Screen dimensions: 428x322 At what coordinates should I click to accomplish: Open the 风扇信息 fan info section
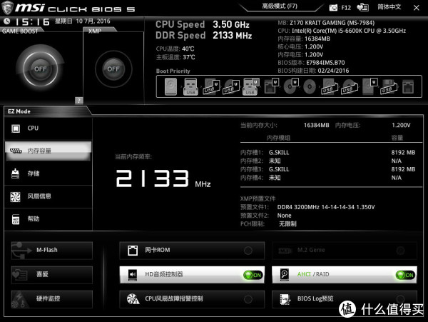click(x=46, y=196)
